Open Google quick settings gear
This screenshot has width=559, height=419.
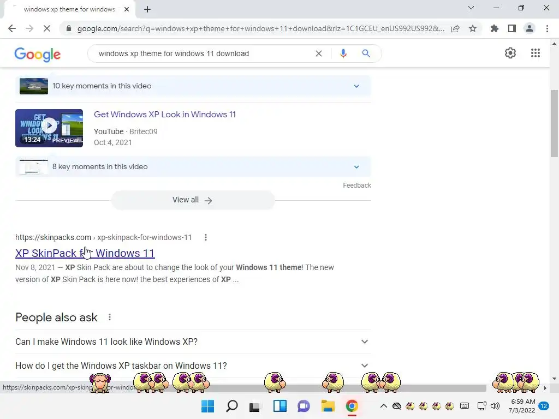[x=510, y=53]
